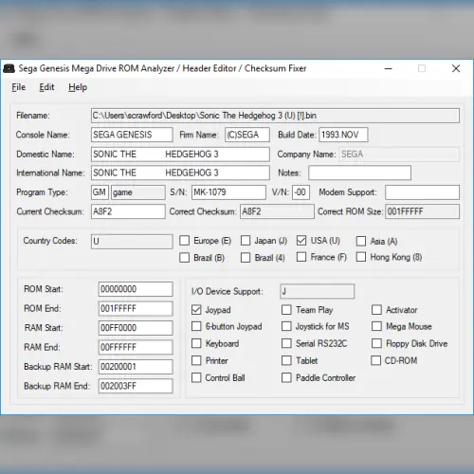
Task: Enable Serial RS232C support
Action: click(286, 343)
